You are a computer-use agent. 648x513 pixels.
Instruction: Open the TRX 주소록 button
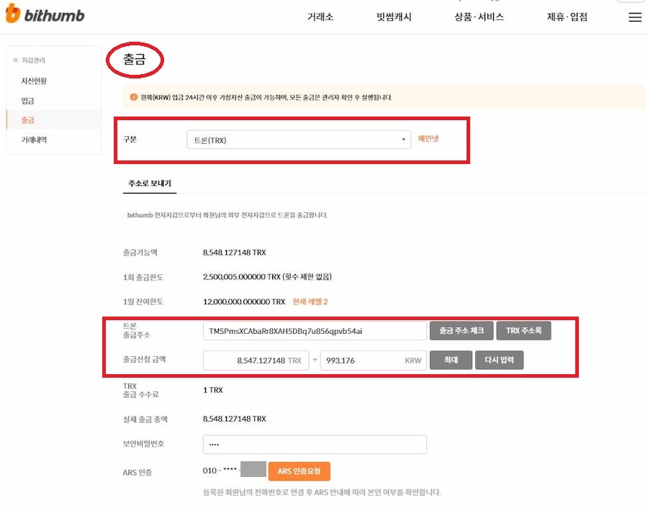[x=523, y=330]
